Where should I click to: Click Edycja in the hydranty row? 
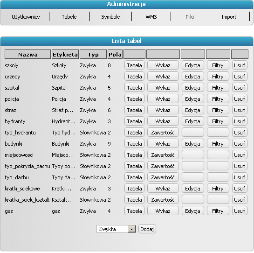192,121
